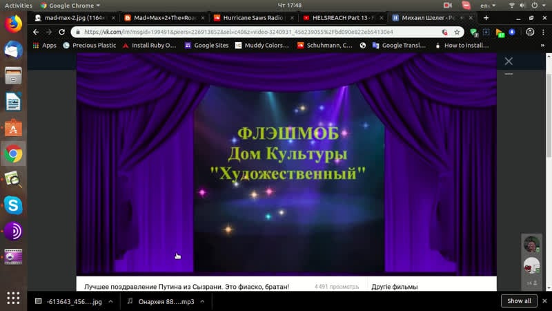Switch to the Hurricane Saws Radio tab
552x311 pixels.
tap(253, 18)
